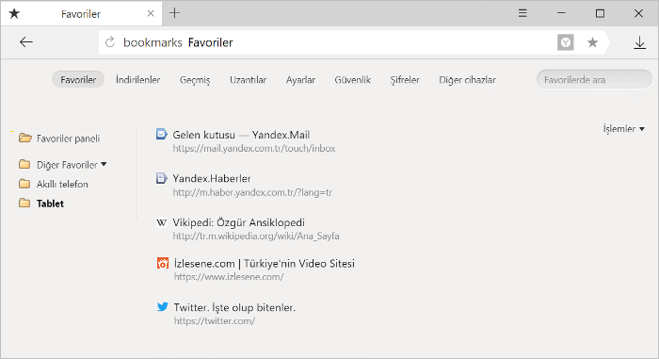Open the Ayarlar settings tab
Viewport: 659px width, 359px height.
tap(300, 79)
